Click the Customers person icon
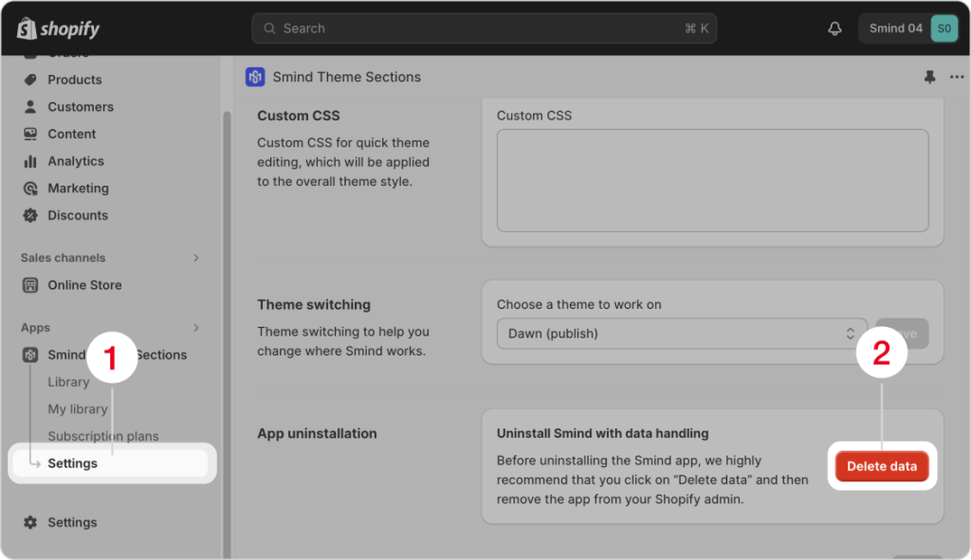 (29, 107)
